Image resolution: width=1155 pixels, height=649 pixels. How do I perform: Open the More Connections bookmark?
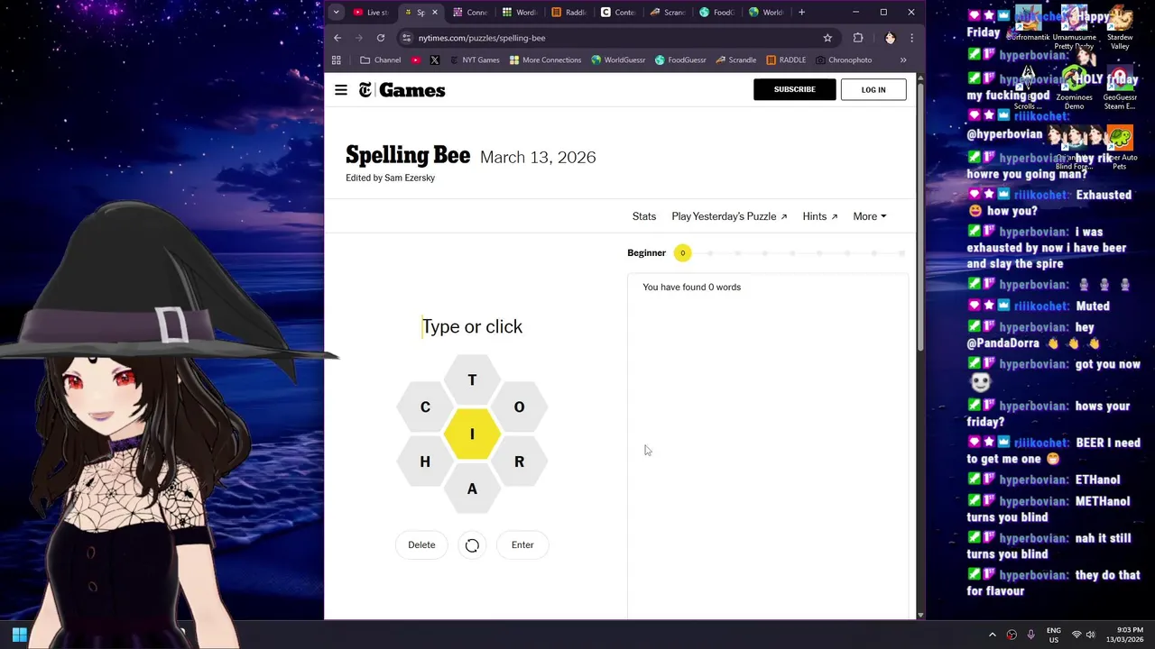click(545, 60)
